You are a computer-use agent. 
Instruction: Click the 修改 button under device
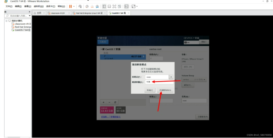point(188,67)
